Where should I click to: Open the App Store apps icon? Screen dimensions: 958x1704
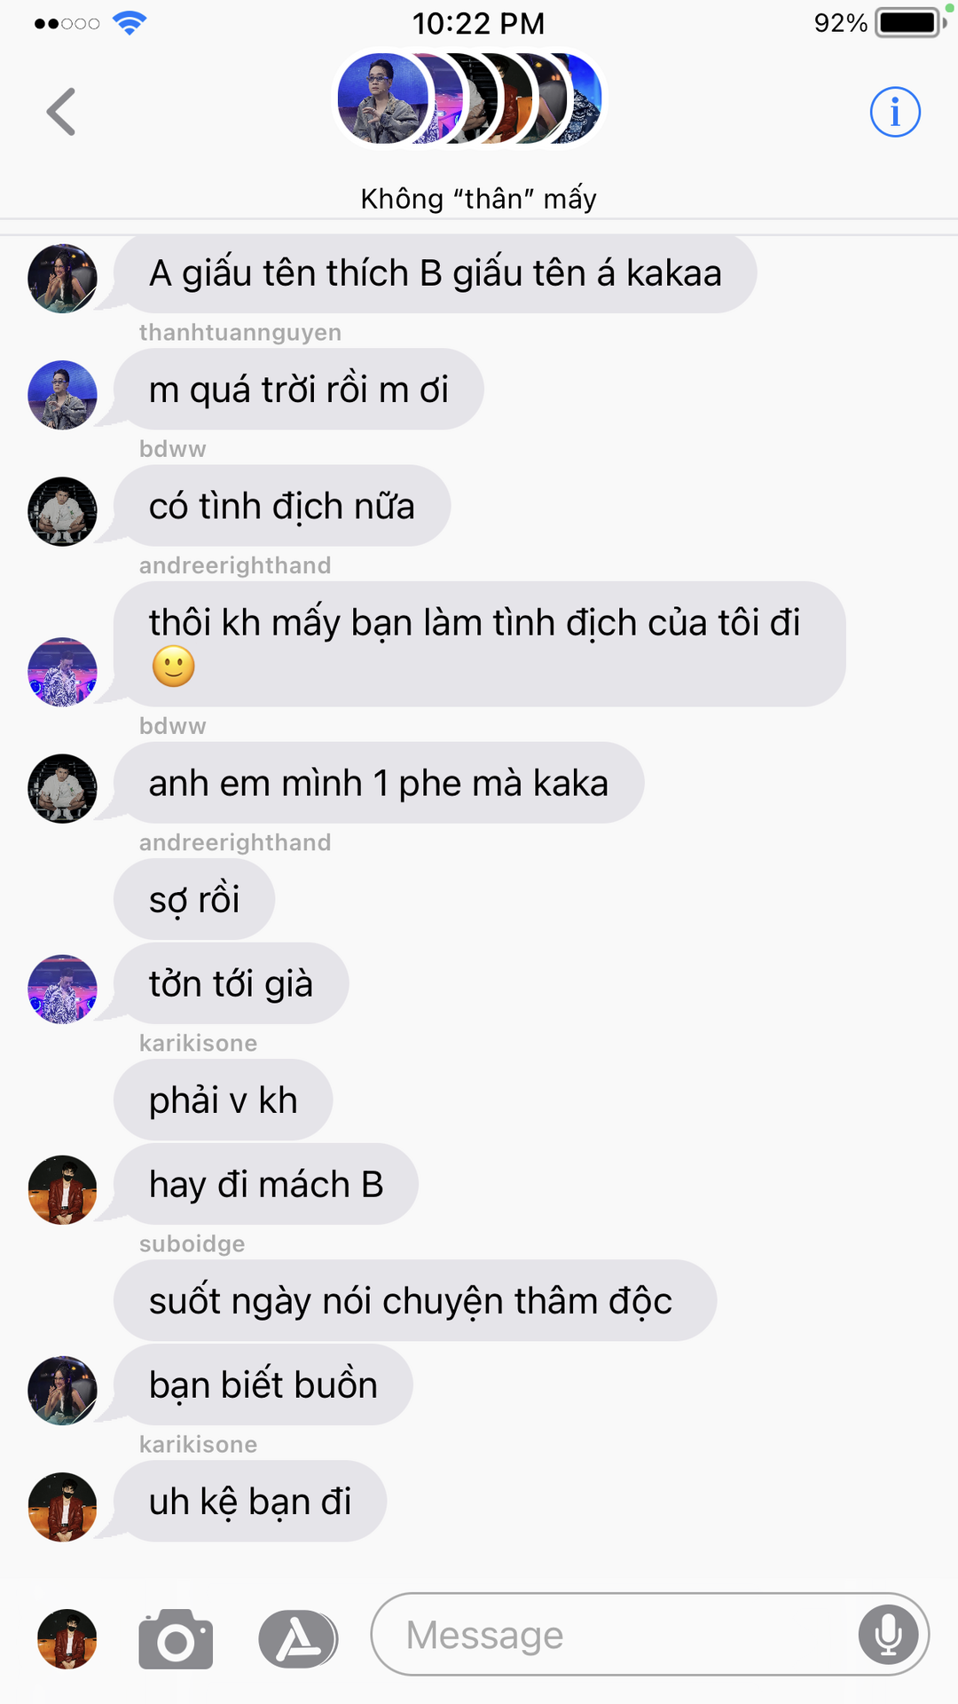(x=298, y=1638)
